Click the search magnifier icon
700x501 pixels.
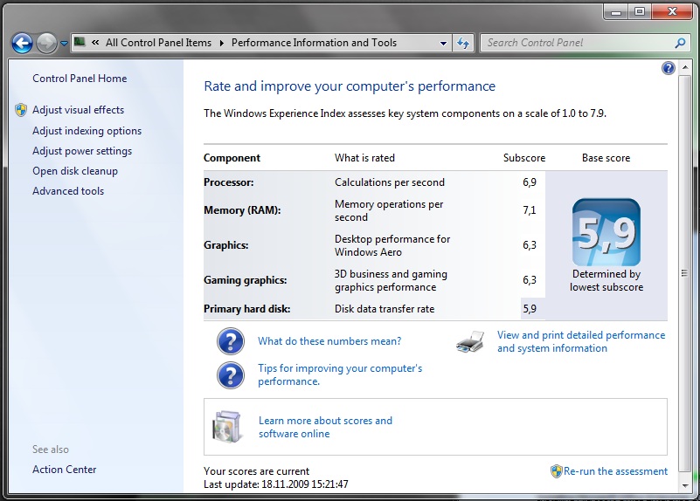pyautogui.click(x=681, y=43)
